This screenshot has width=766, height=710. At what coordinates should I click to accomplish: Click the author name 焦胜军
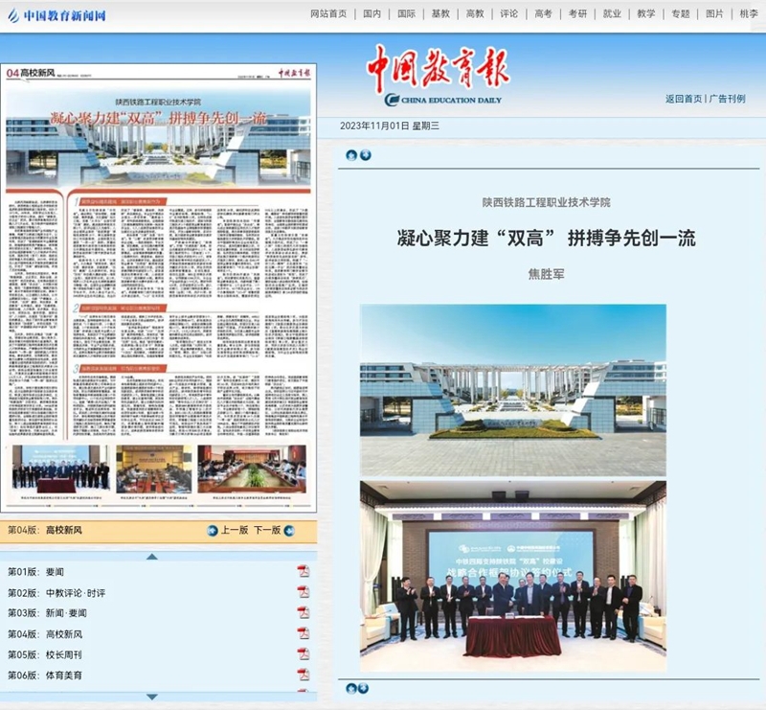tap(546, 274)
